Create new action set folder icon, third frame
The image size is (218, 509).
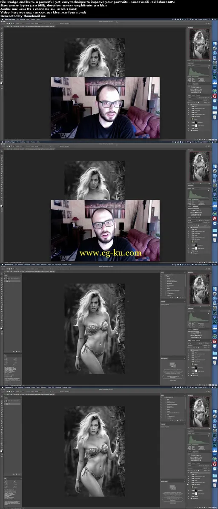[x=178, y=297]
